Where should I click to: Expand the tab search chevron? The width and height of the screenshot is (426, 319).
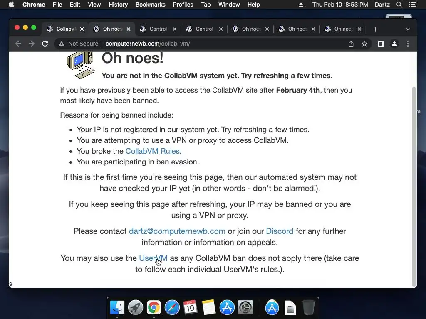408,29
